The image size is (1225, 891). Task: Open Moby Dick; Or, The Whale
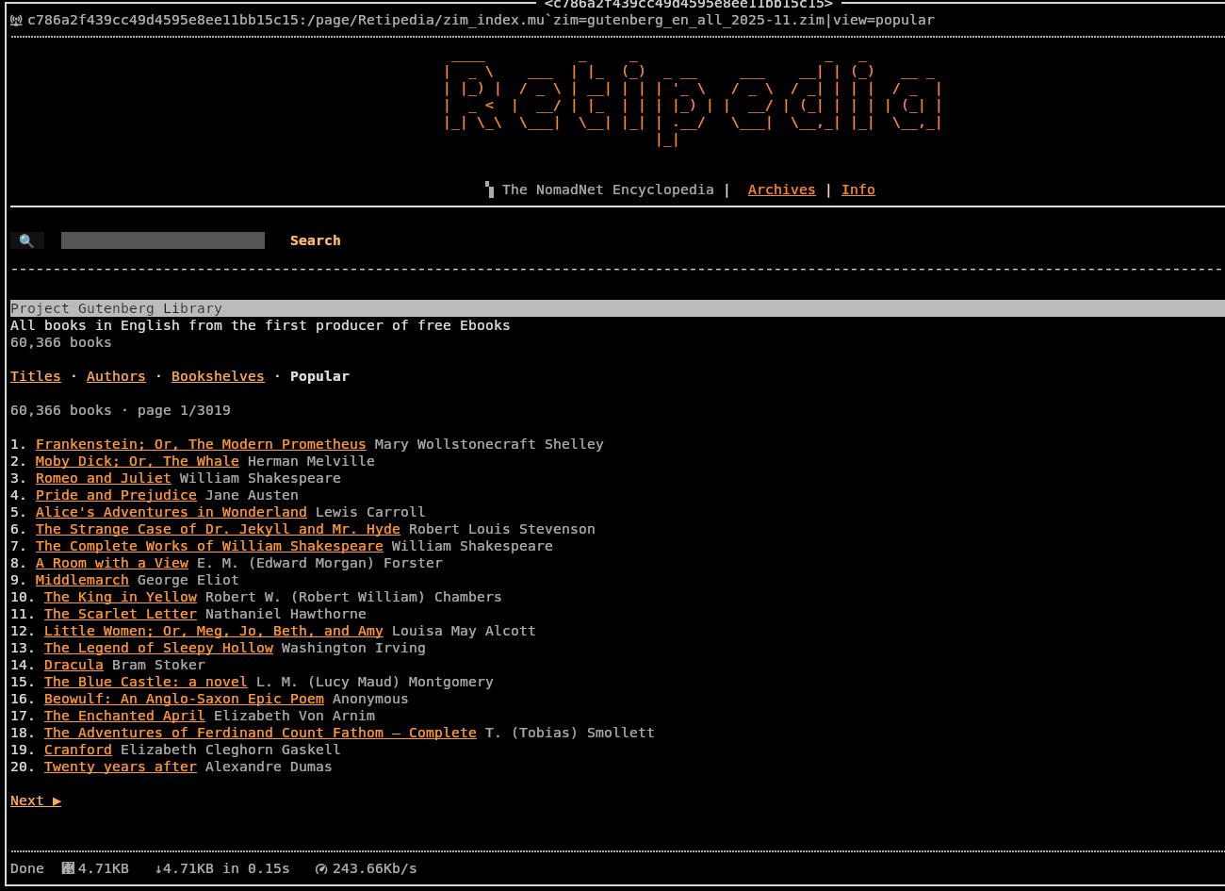click(x=138, y=461)
